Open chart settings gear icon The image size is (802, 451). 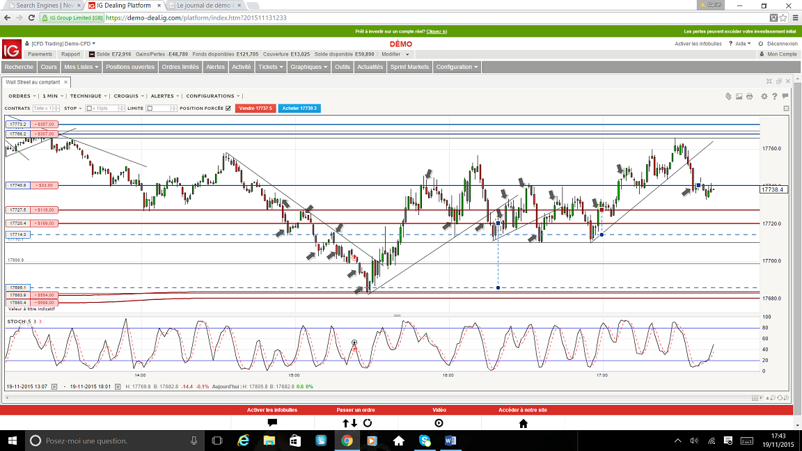point(764,96)
